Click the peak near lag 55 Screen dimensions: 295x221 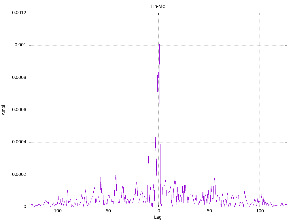(x=214, y=177)
